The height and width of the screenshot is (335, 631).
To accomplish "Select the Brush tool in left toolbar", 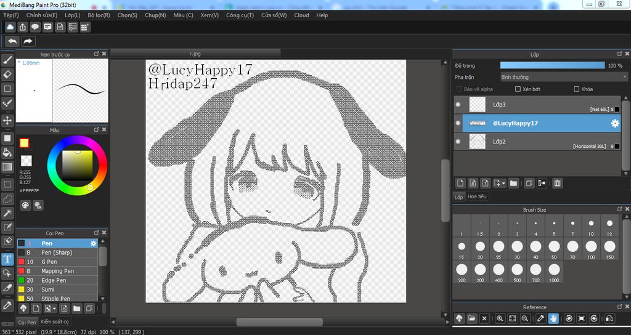I will [7, 60].
